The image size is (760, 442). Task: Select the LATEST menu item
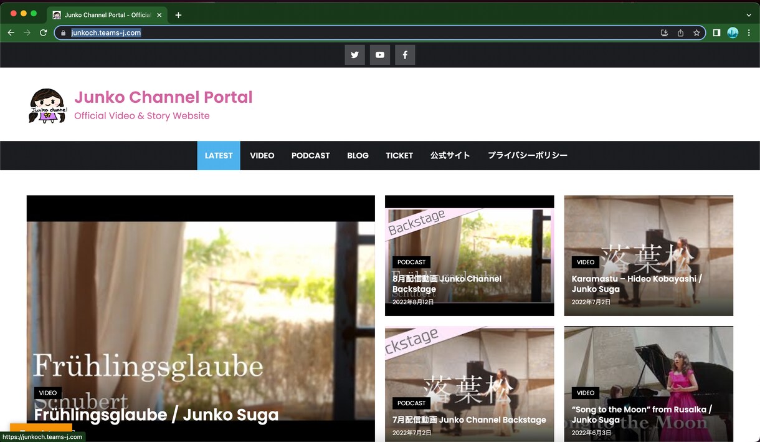click(x=219, y=156)
